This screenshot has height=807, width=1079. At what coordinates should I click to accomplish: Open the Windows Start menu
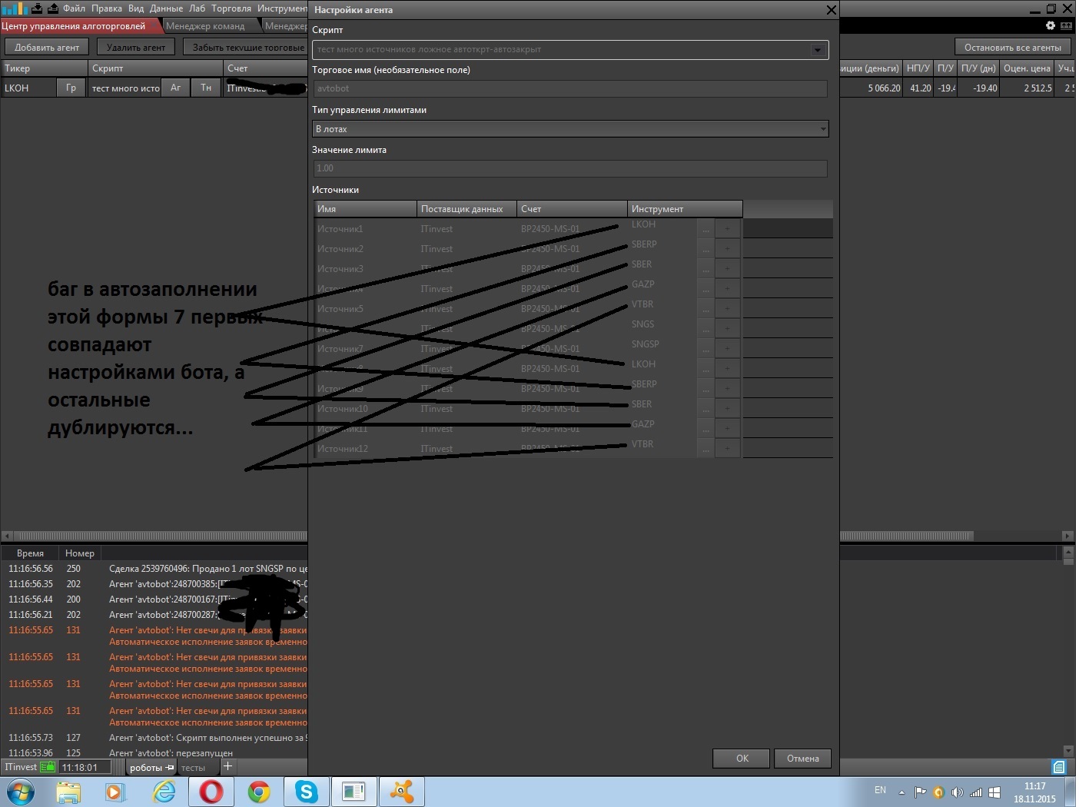pyautogui.click(x=20, y=792)
